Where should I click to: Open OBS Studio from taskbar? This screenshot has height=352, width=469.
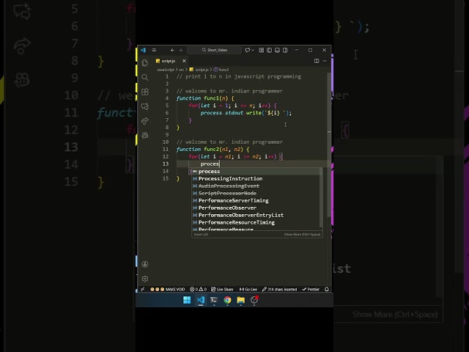tap(254, 300)
